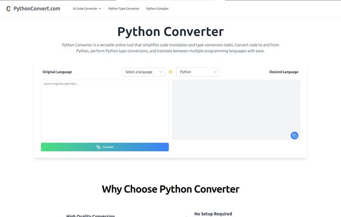This screenshot has width=341, height=217.
Task: Open the Python desired language dropdown
Action: 198,72
